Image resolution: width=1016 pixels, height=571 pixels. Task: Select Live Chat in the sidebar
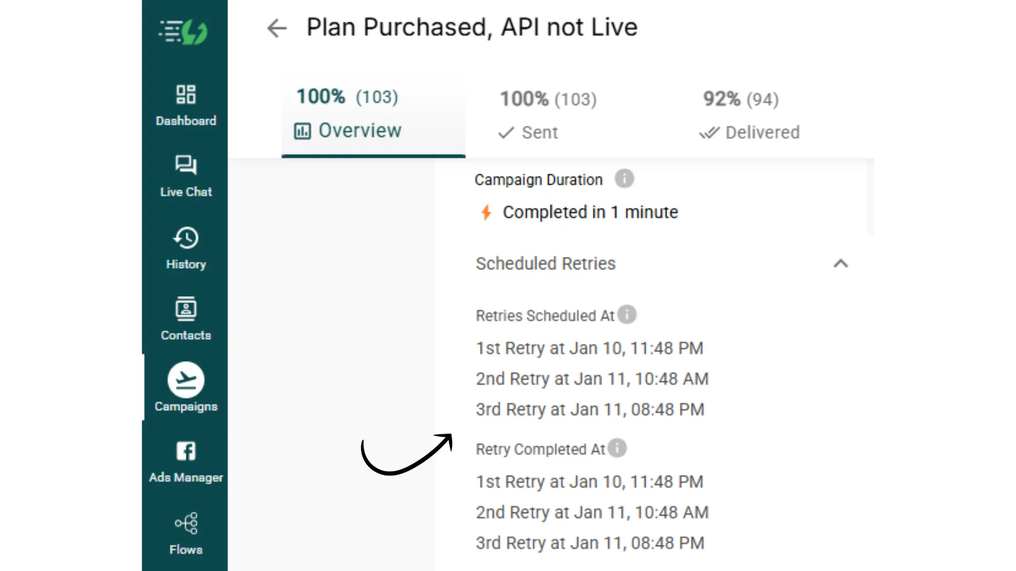pyautogui.click(x=185, y=175)
